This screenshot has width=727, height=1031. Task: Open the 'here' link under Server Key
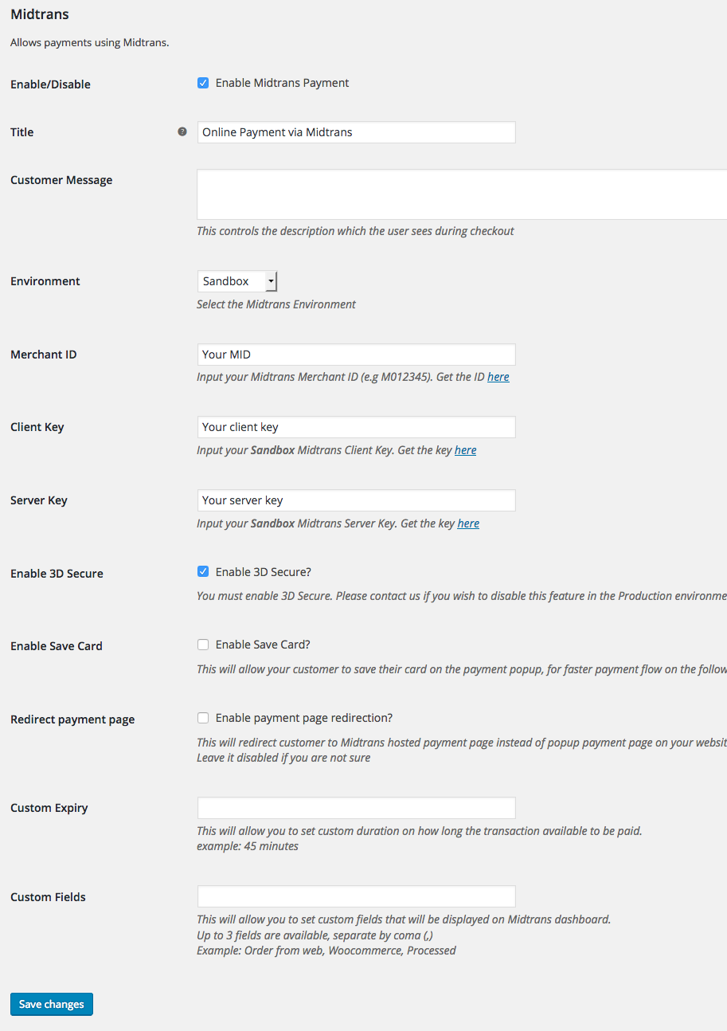tap(468, 523)
